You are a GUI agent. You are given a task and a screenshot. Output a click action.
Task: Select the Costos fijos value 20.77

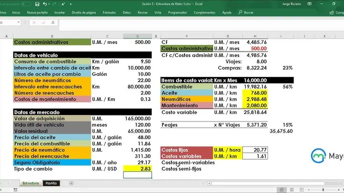point(255,150)
